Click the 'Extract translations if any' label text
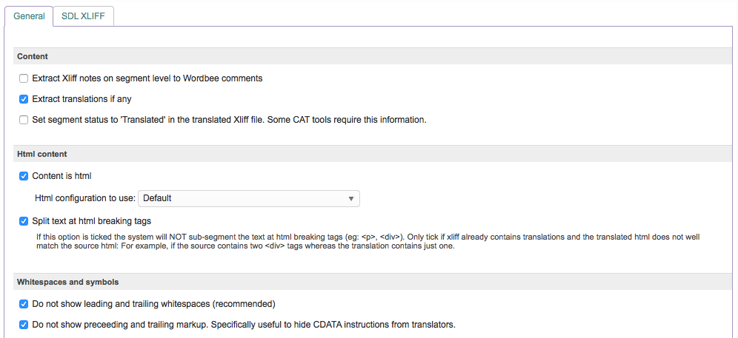738x338 pixels. [82, 99]
